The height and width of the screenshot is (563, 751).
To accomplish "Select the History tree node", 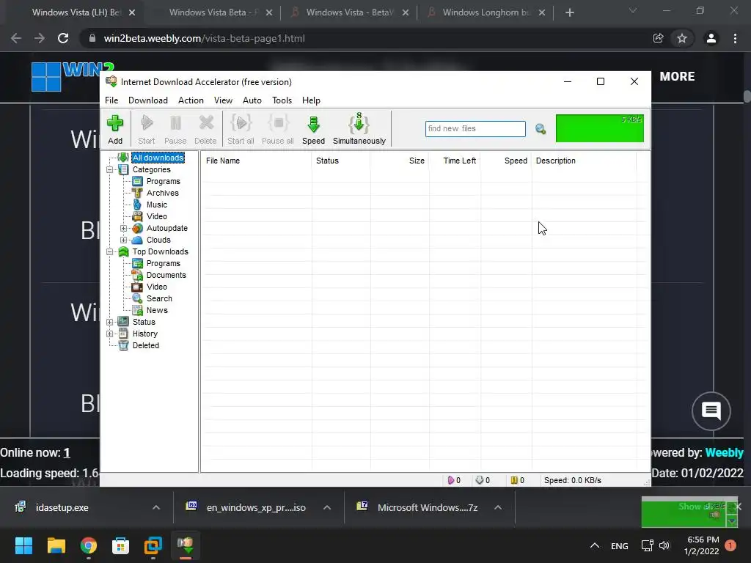I will [x=144, y=334].
